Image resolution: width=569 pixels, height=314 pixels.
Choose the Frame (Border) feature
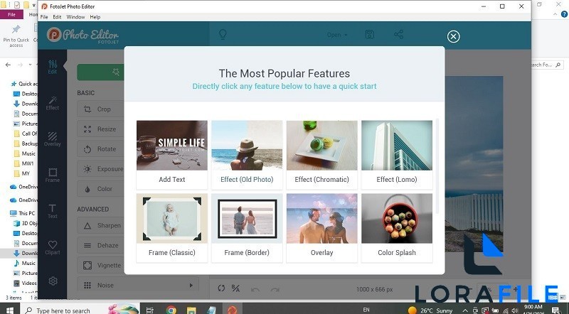point(247,228)
